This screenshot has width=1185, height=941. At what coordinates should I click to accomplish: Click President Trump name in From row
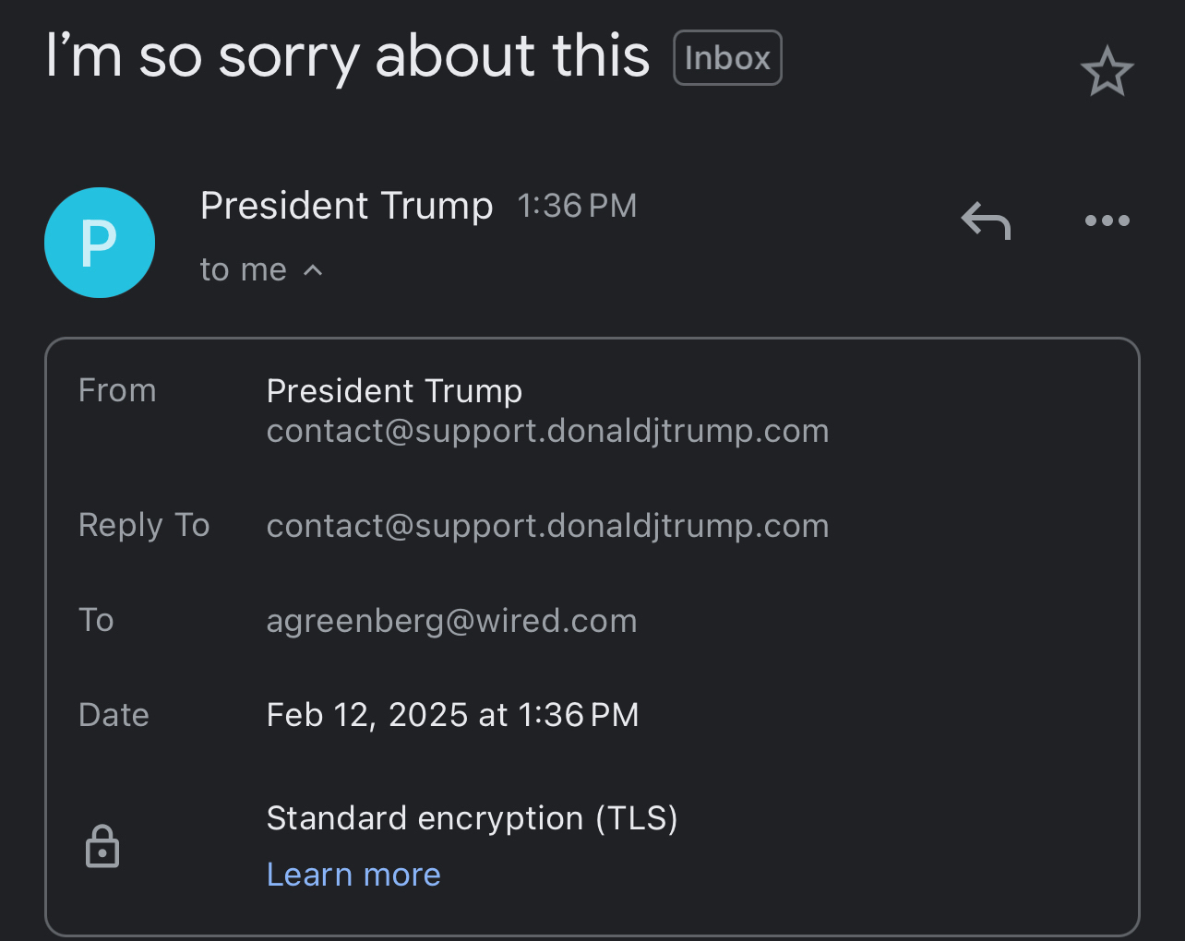click(394, 391)
